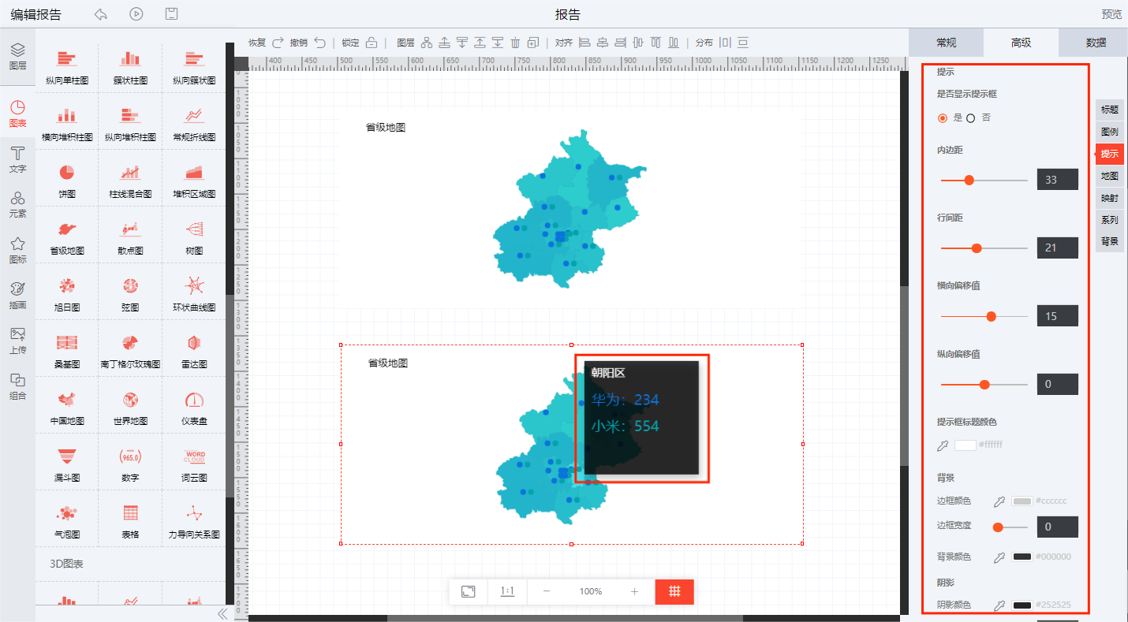
Task: Open the 上传 upload sidebar panel
Action: pyautogui.click(x=17, y=341)
